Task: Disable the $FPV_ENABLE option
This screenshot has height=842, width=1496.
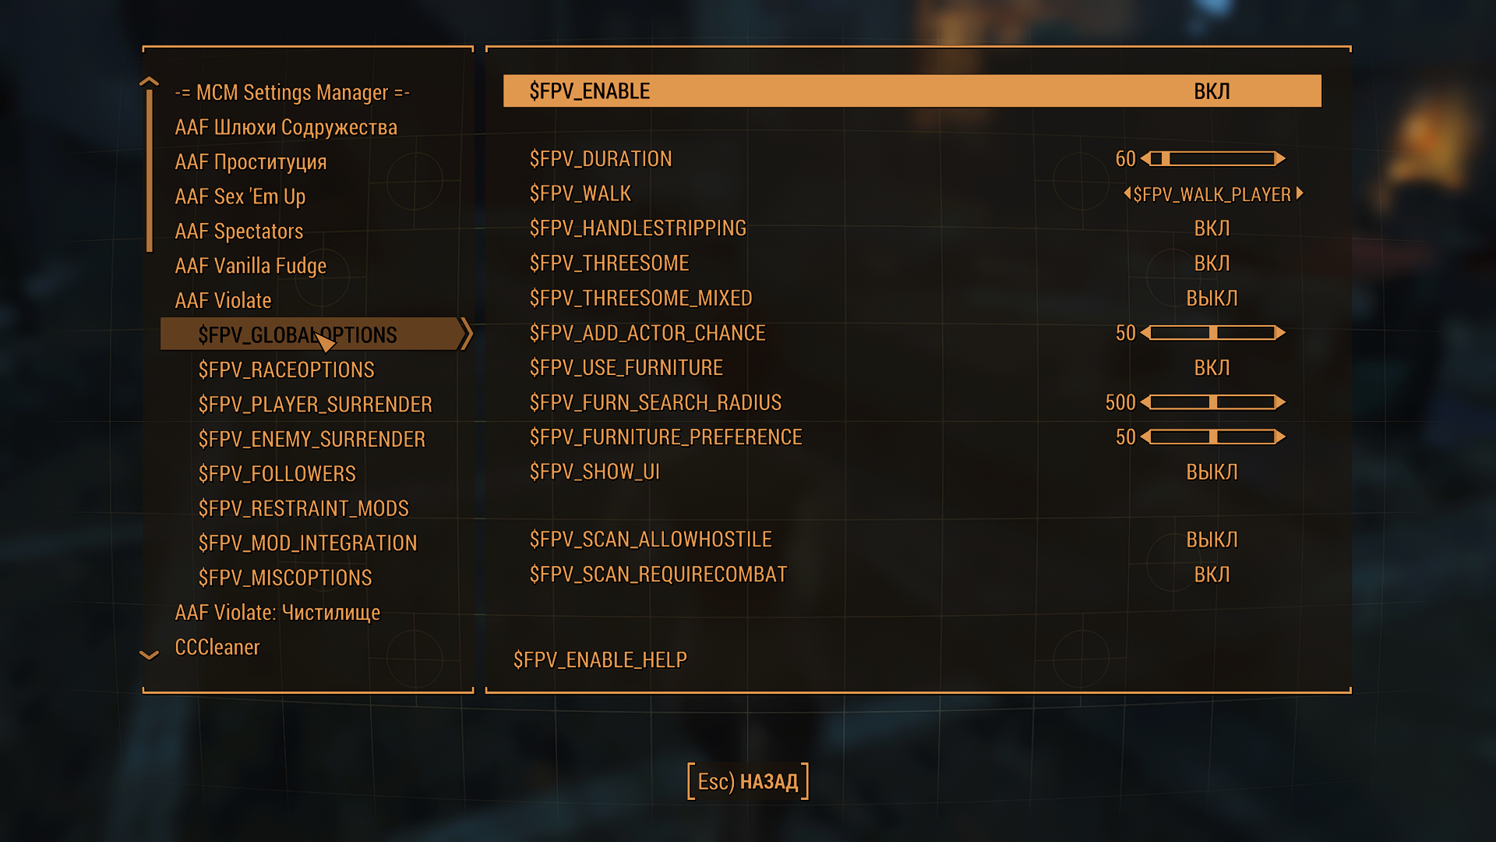Action: click(1212, 91)
